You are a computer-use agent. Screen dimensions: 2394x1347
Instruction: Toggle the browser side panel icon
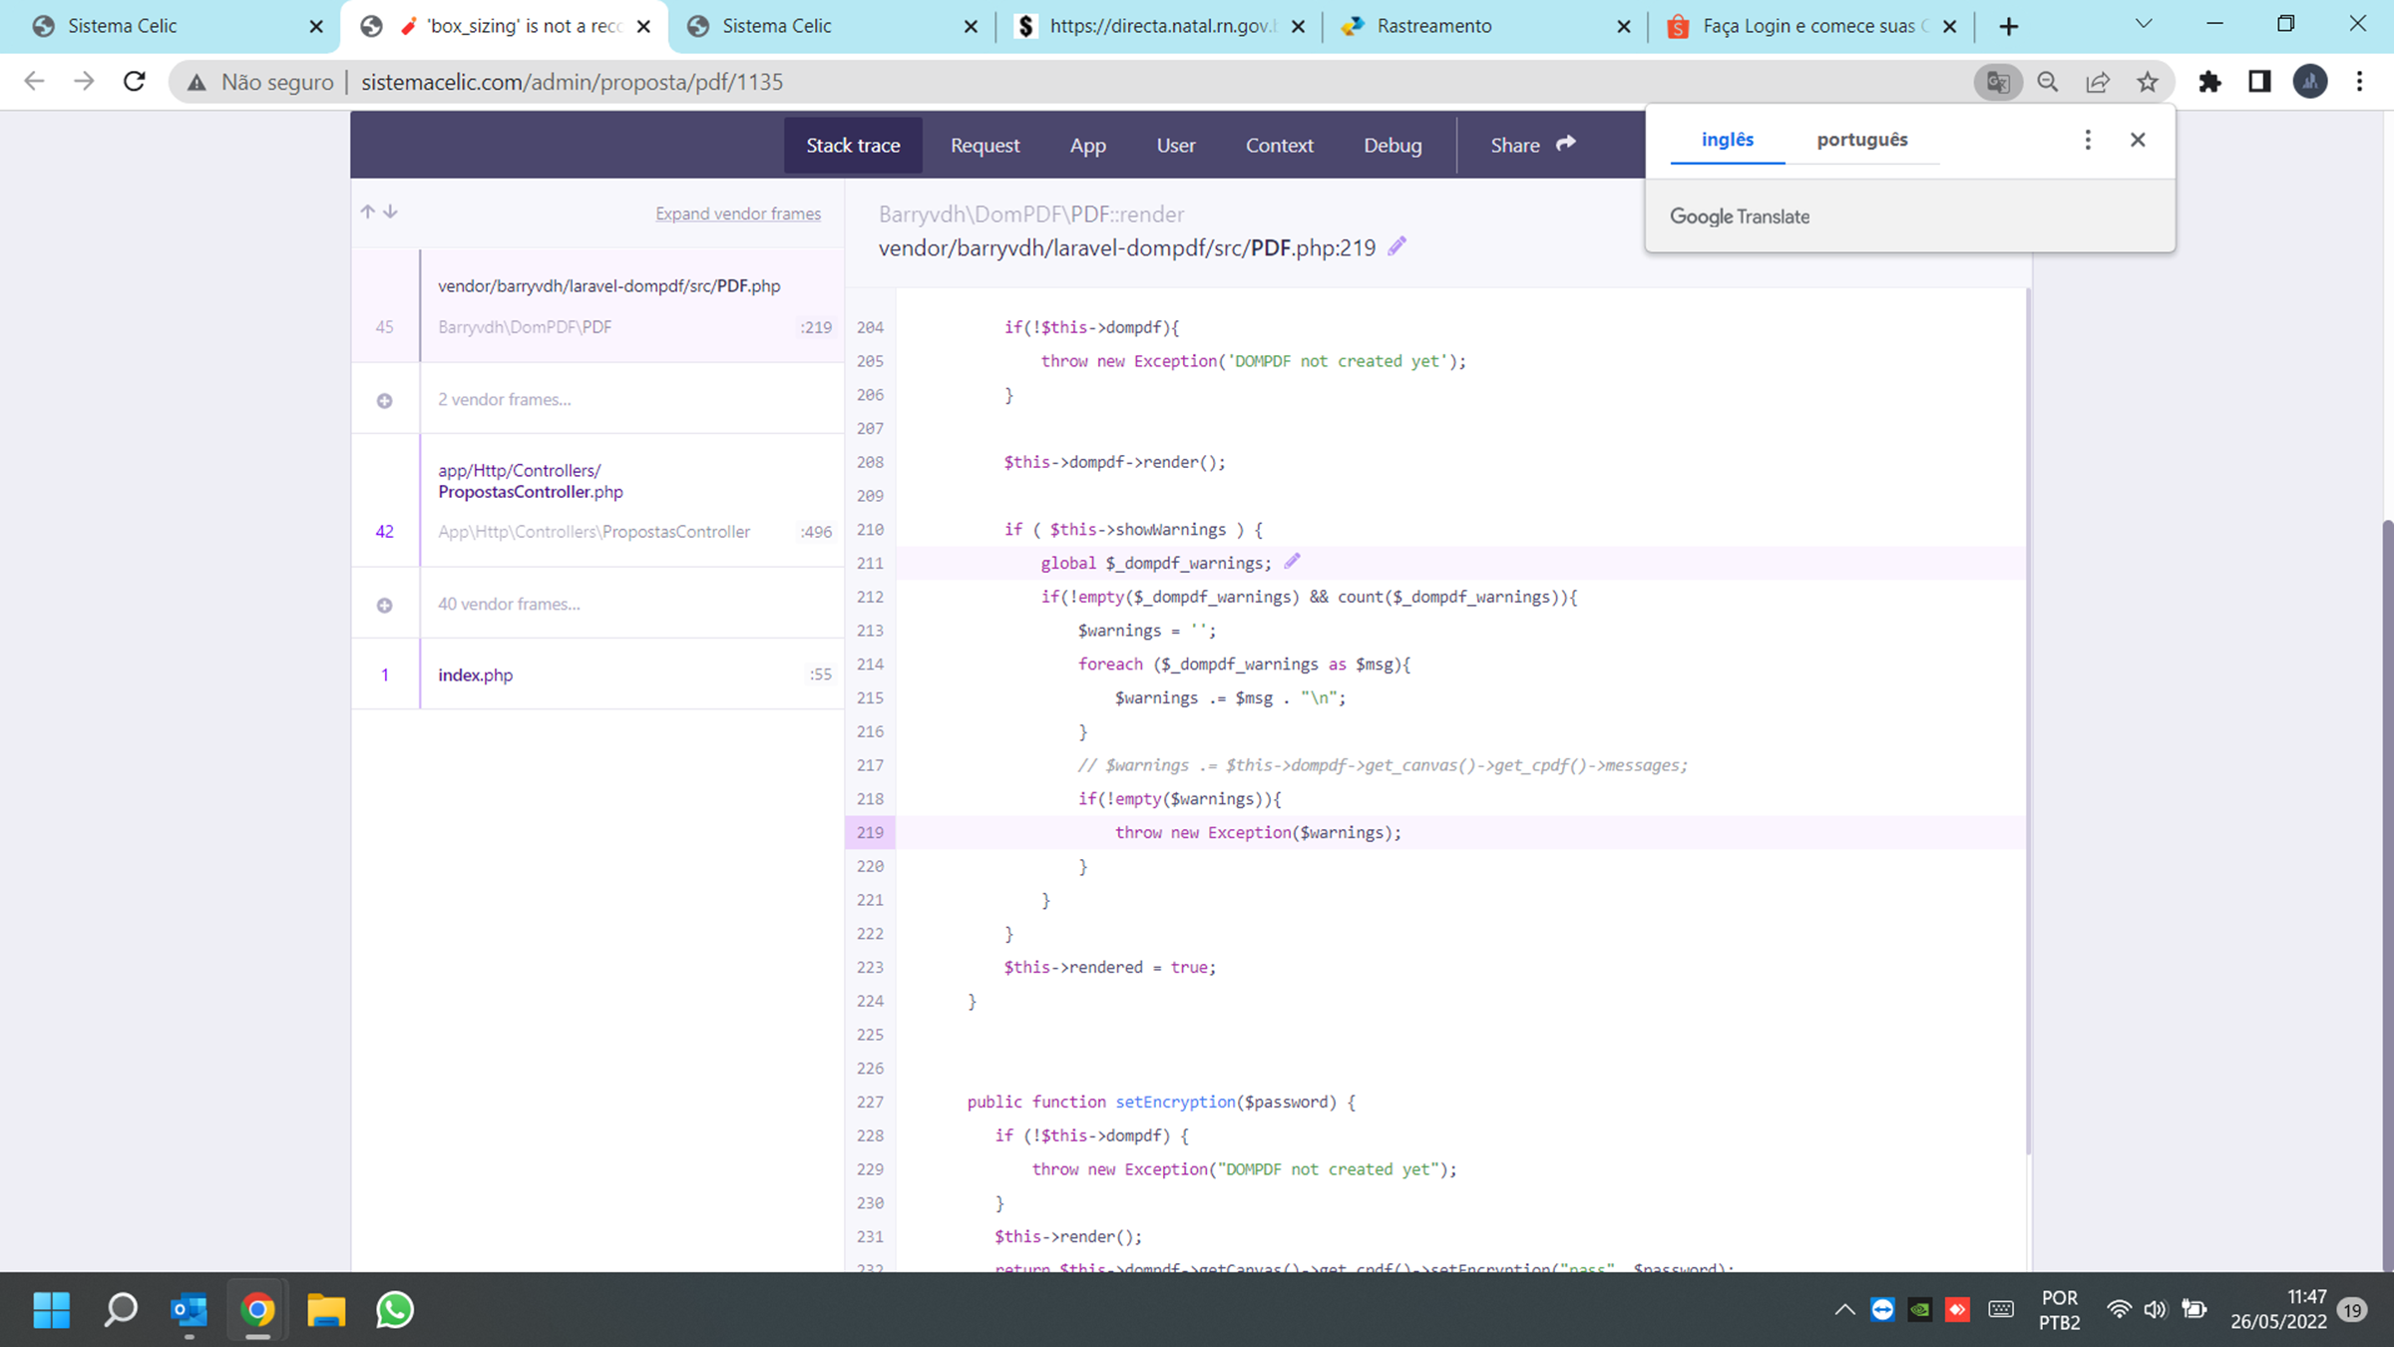tap(2260, 82)
